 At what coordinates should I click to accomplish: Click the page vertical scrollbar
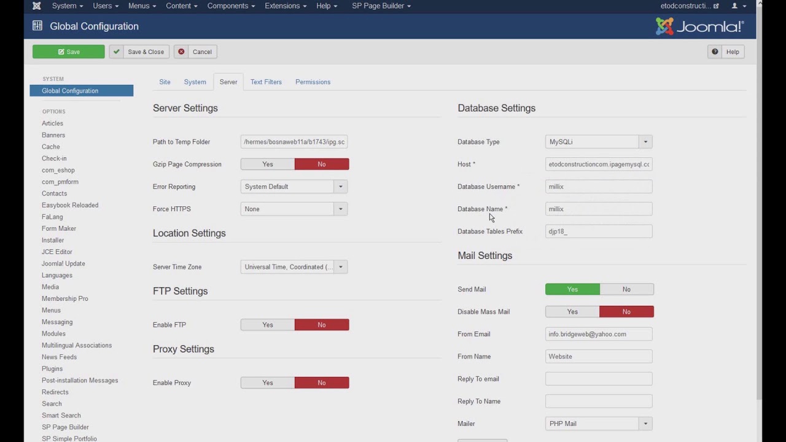click(759, 203)
